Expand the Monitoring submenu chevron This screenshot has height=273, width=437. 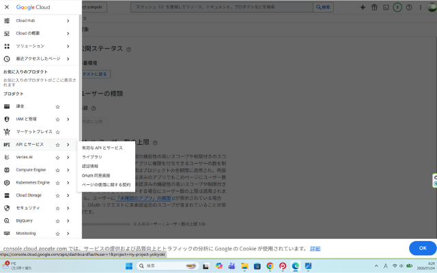68,233
